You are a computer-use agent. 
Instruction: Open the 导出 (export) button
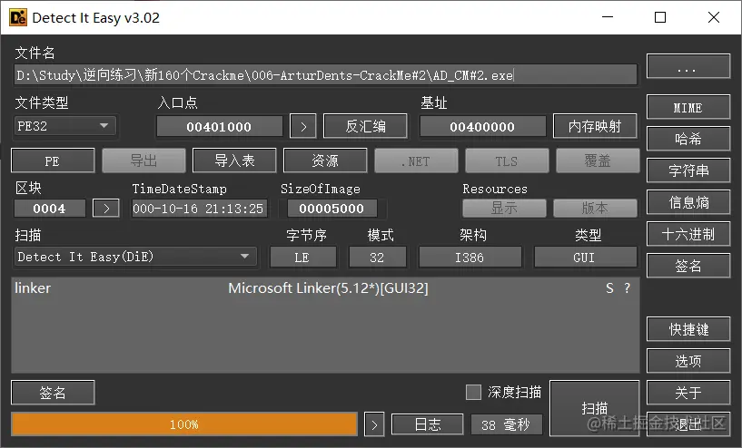pyautogui.click(x=143, y=161)
